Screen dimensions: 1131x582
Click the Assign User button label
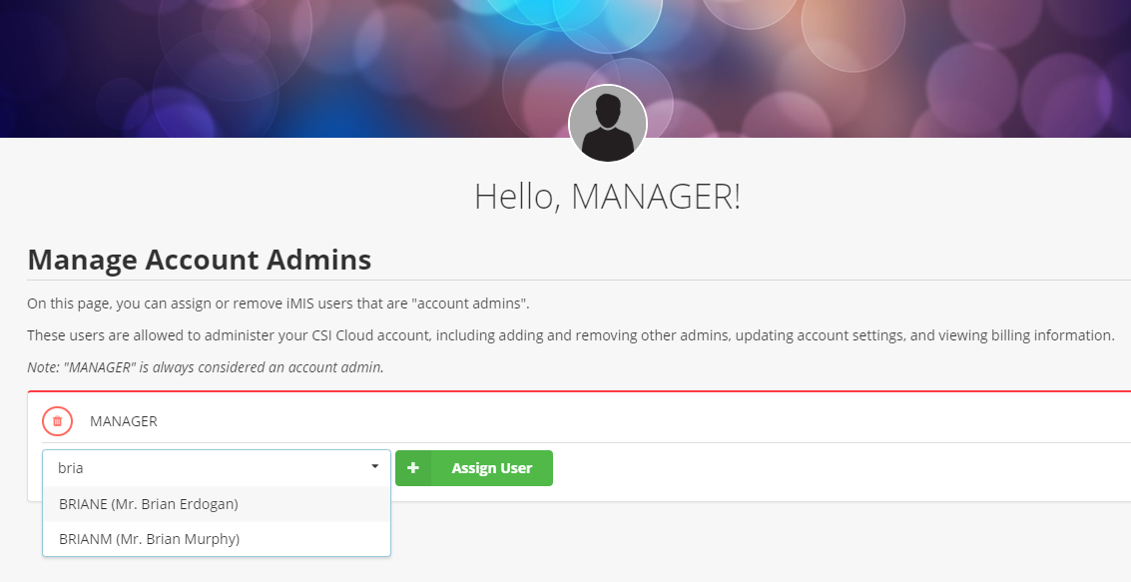(x=491, y=468)
